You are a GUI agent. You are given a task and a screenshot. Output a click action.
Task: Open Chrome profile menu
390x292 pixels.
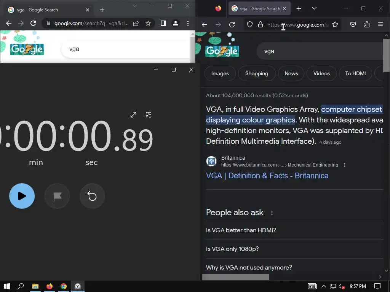(x=175, y=23)
